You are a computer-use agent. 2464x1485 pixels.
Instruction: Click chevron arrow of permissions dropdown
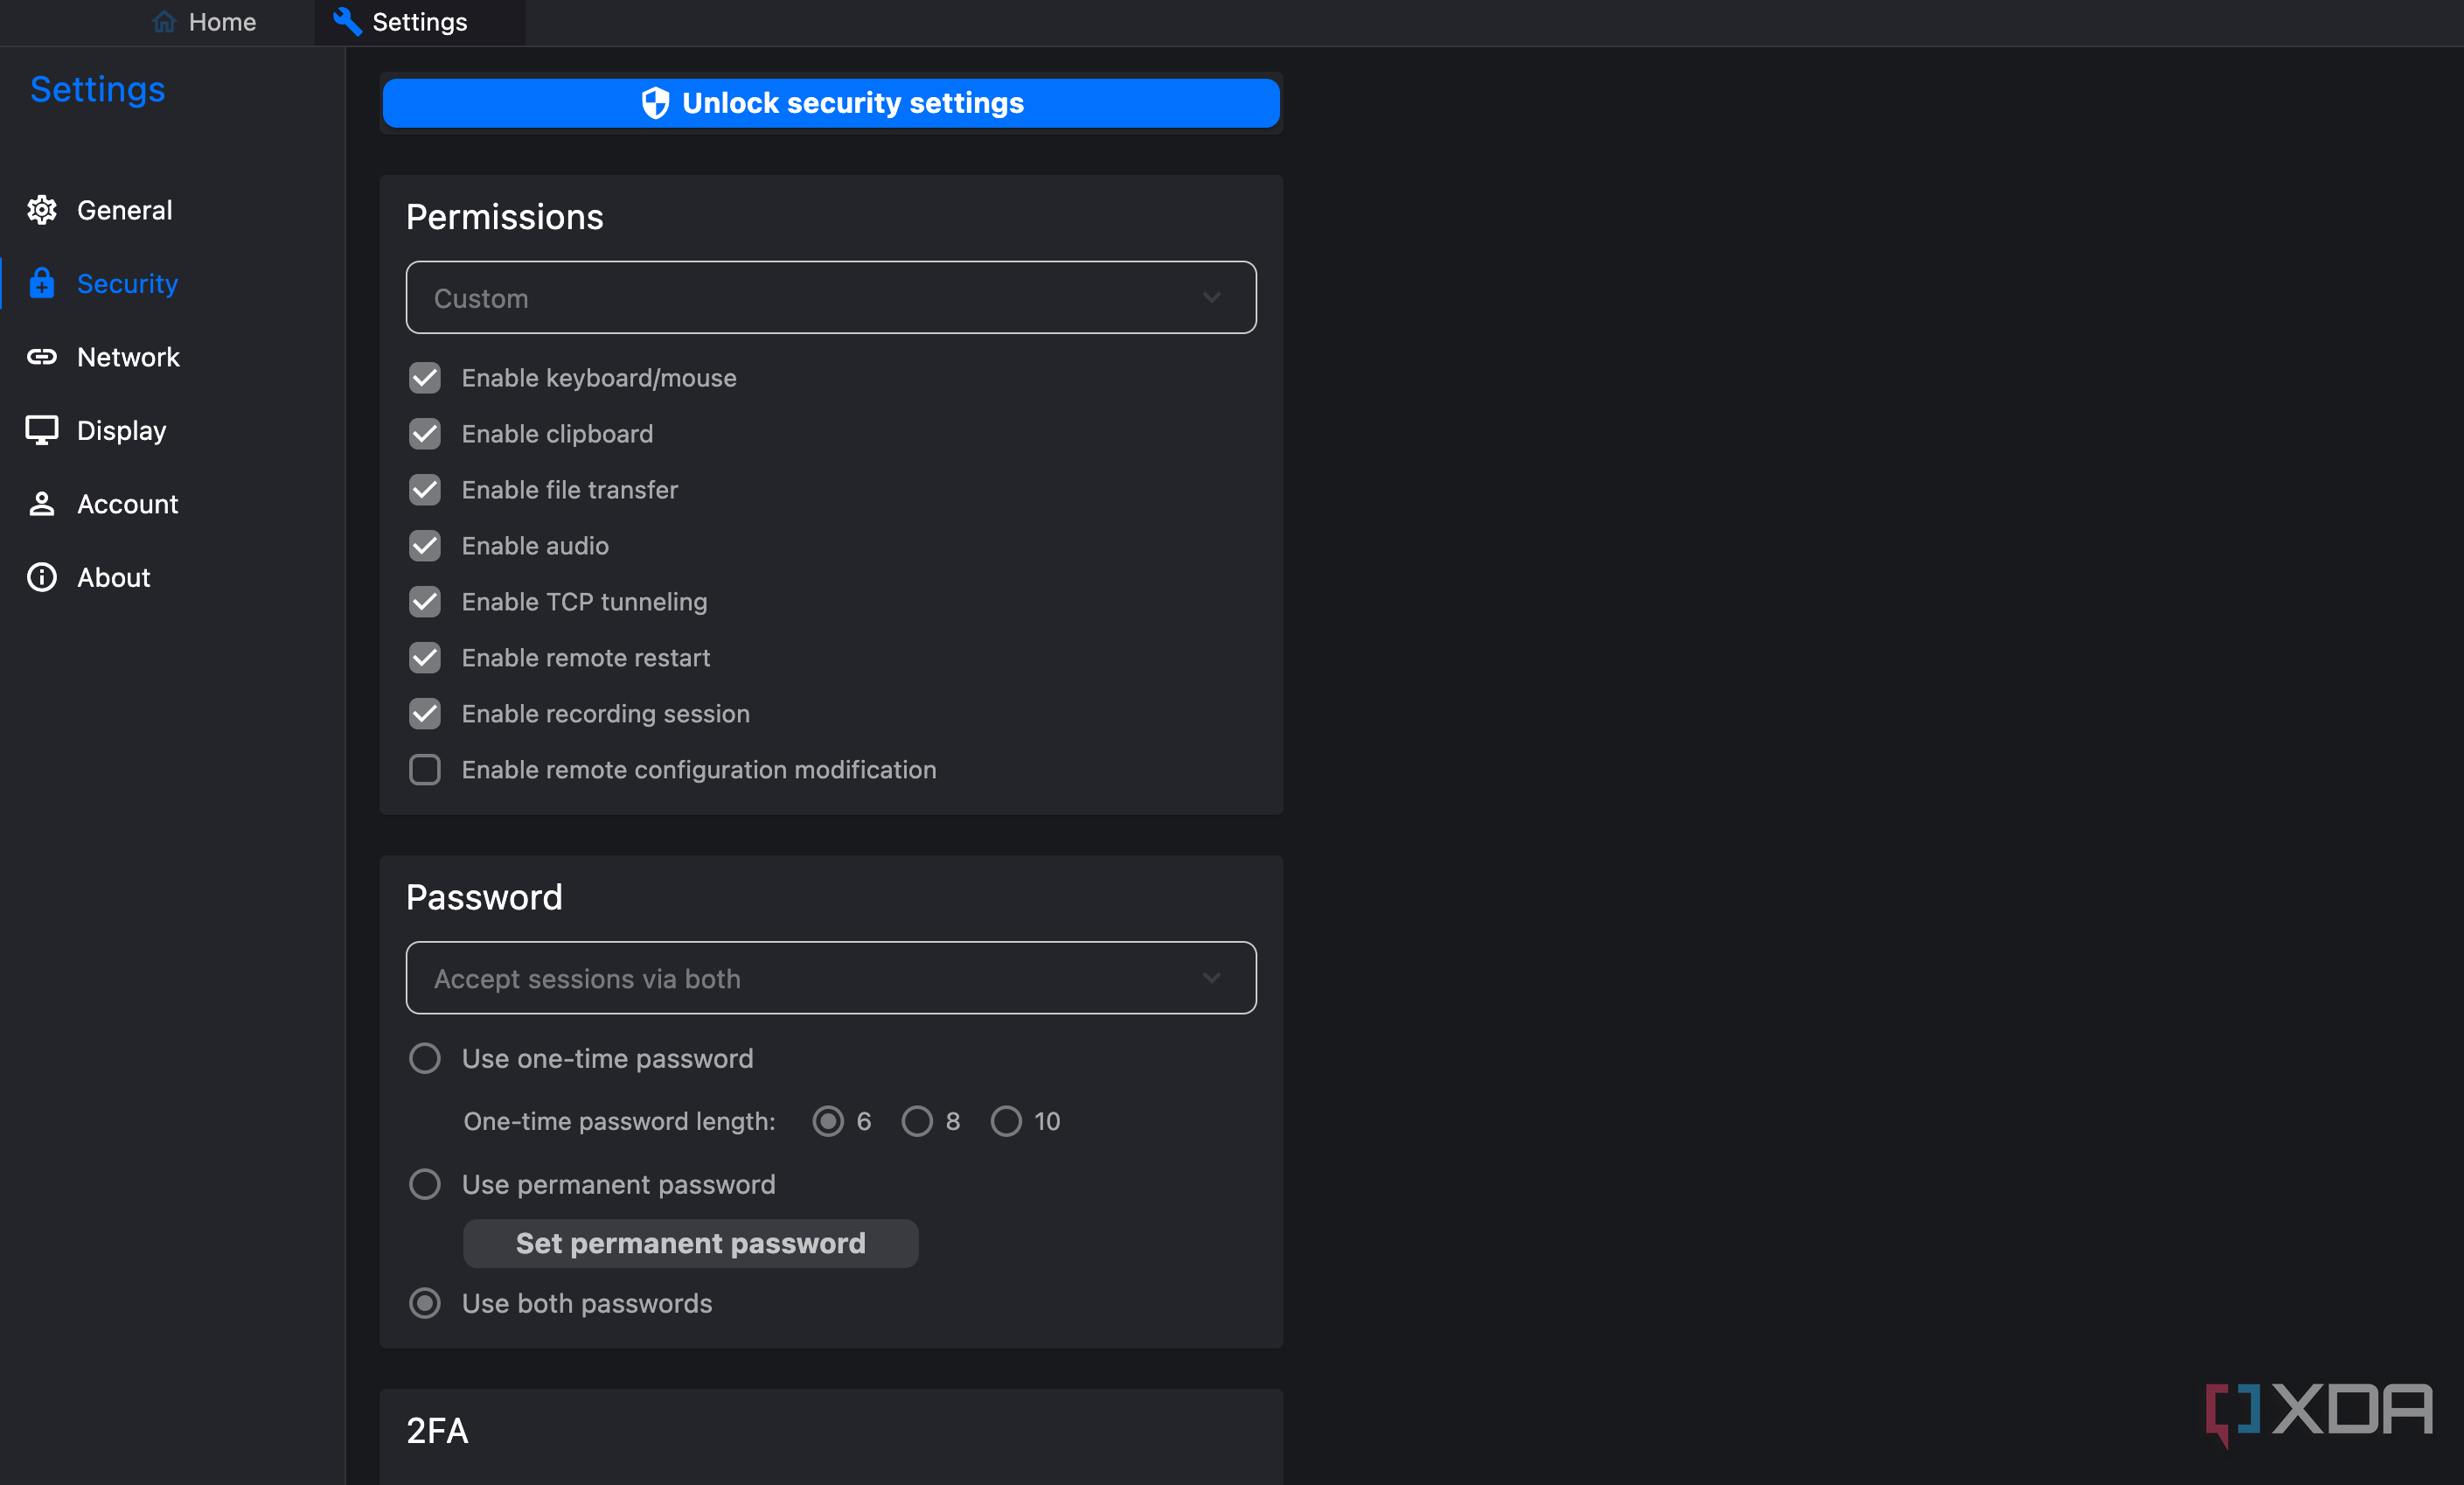1212,298
